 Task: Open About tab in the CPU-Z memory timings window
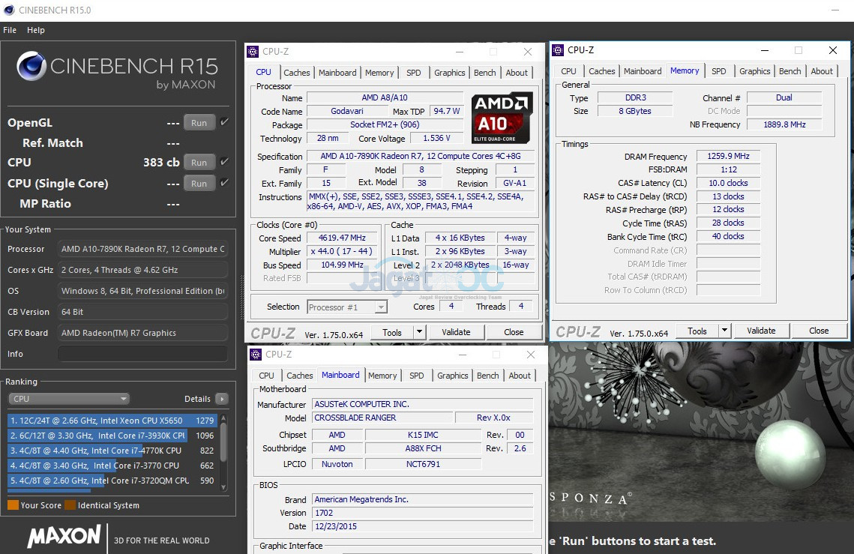[x=821, y=70]
